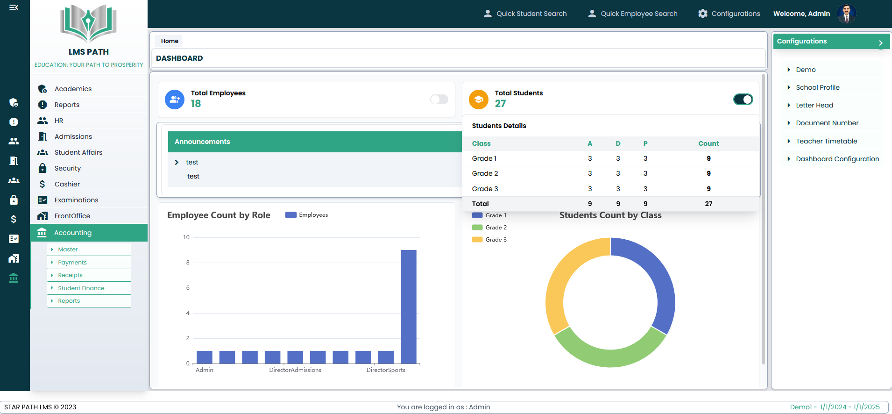Collapse the Configurations panel with its arrow

click(x=881, y=43)
